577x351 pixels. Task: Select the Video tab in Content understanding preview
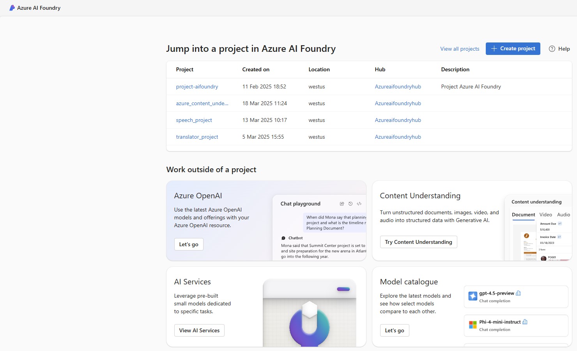click(x=546, y=215)
